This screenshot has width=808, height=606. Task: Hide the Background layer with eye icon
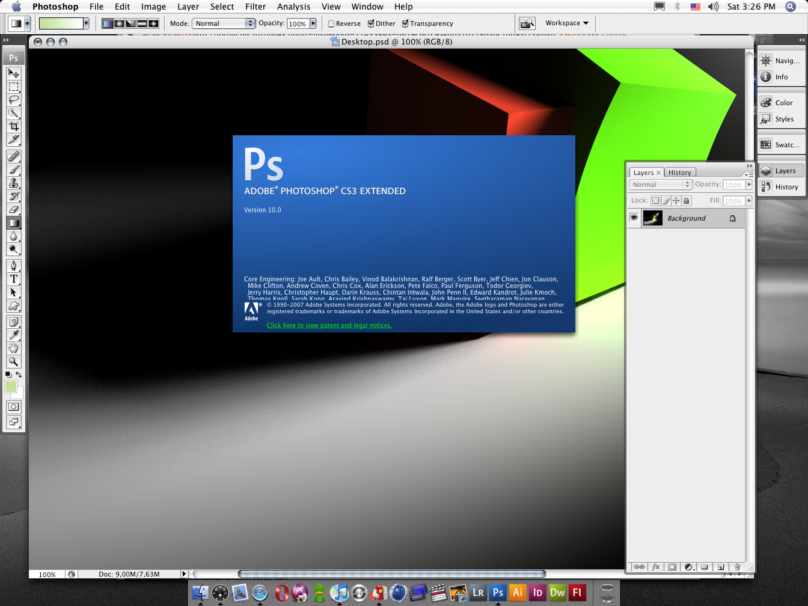coord(634,218)
